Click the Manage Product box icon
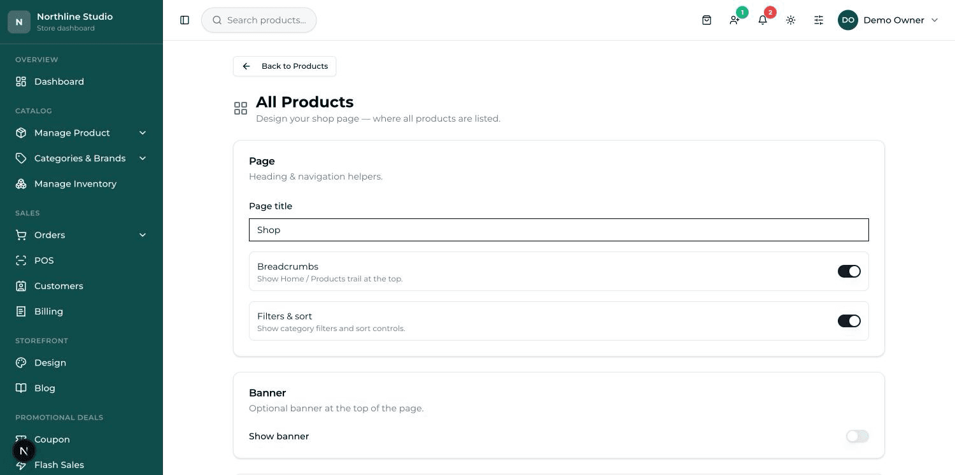Viewport: 955px width, 475px height. tap(21, 132)
